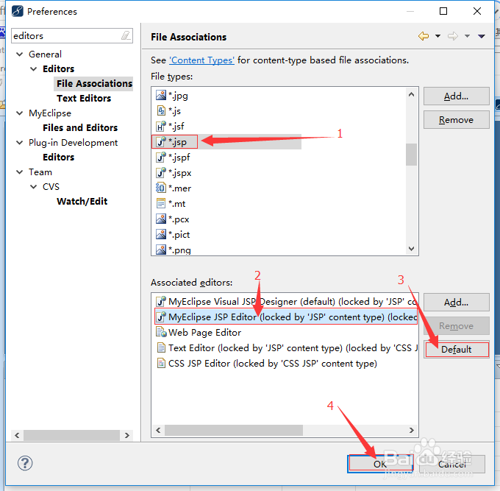Collapse the MyEclipse tree node
Viewport: 500px width, 491px height.
point(19,113)
